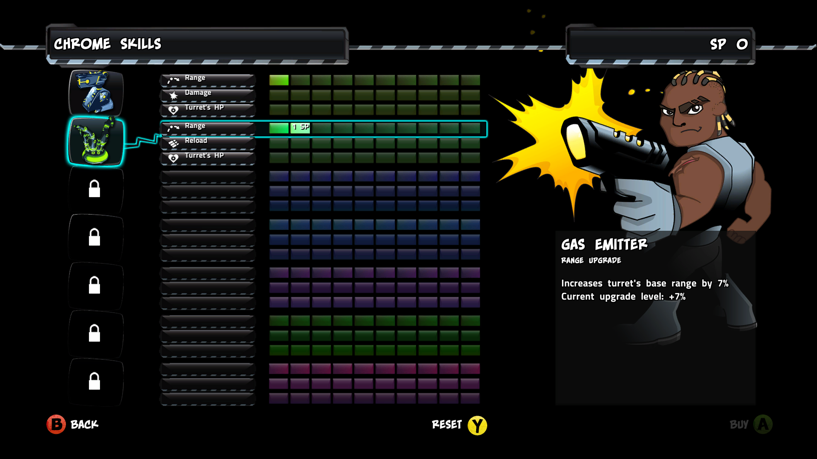Click the Damage skill burst icon
Image resolution: width=817 pixels, height=459 pixels.
(x=173, y=96)
